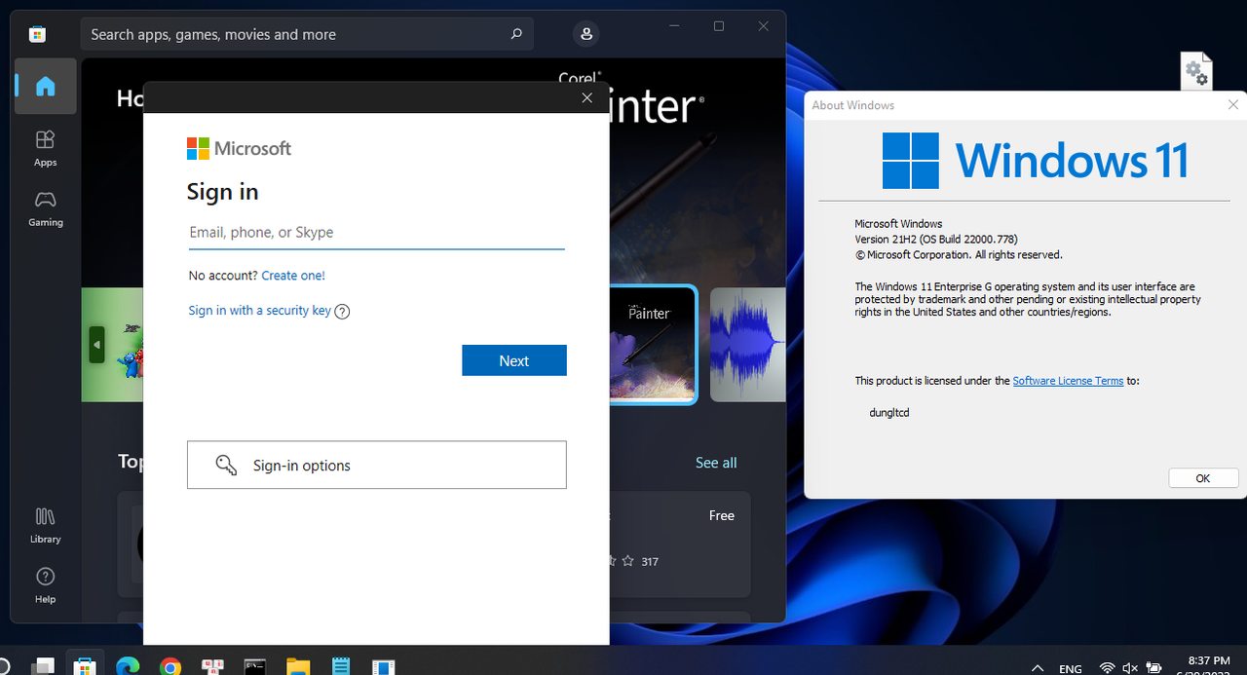Select the Painter carousel thumbnail
The height and width of the screenshot is (675, 1247).
(x=653, y=345)
